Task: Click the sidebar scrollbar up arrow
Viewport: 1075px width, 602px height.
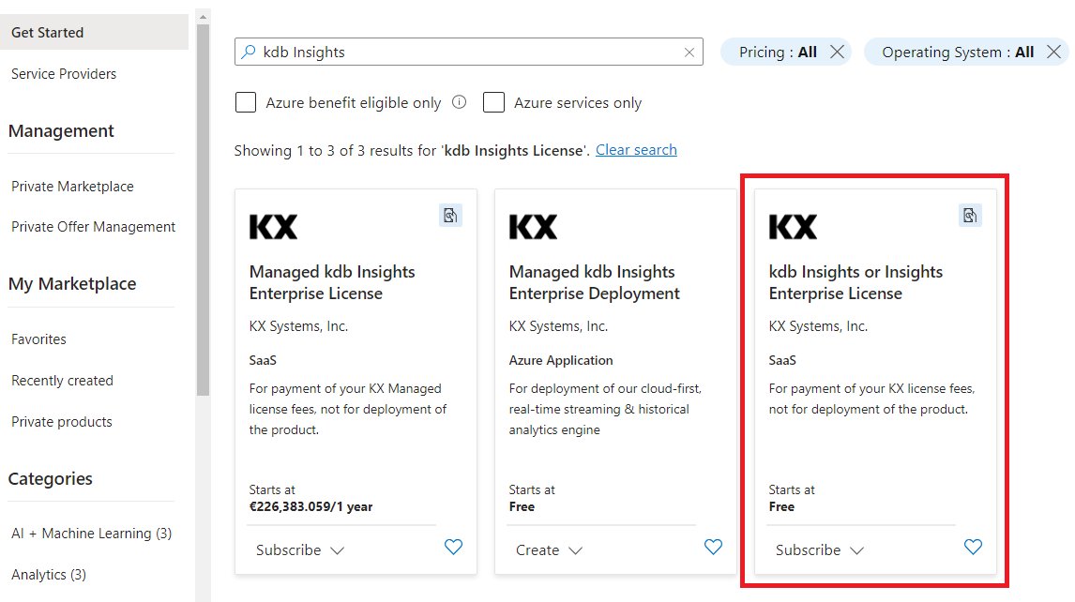Action: [x=203, y=17]
